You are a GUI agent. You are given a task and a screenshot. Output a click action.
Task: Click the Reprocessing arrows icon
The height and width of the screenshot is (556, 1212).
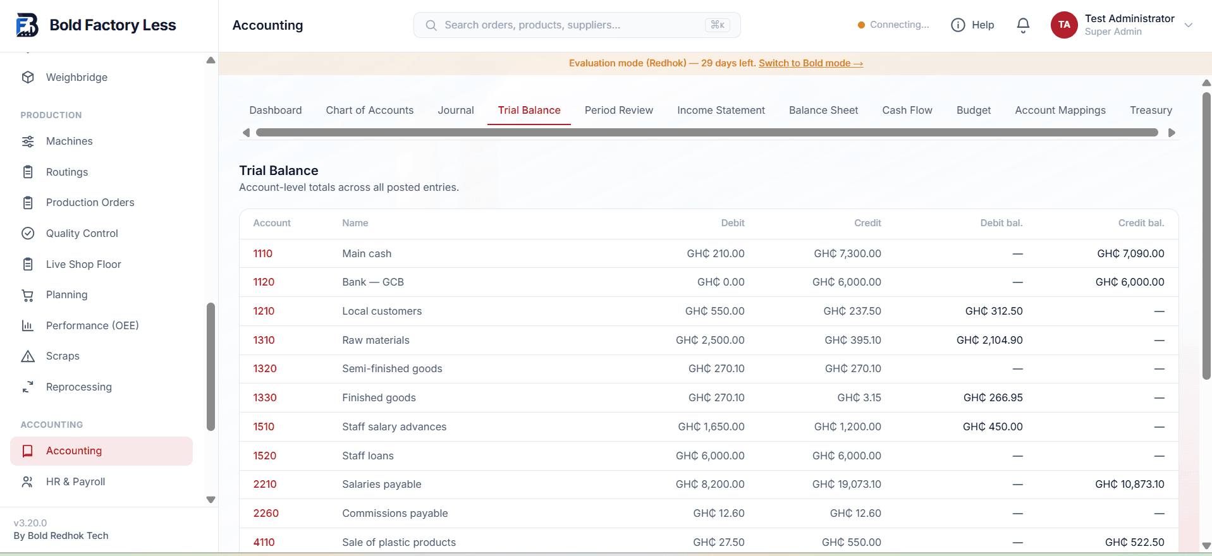(28, 387)
